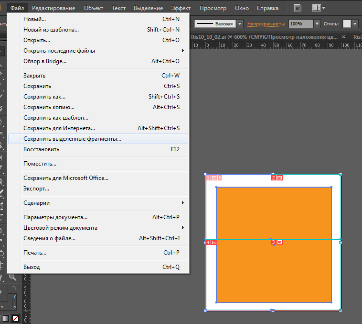Click the None fill mode icon
This screenshot has width=362, height=324.
pyautogui.click(x=15, y=318)
